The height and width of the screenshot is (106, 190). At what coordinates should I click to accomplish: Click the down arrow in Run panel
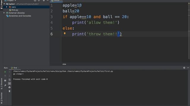point(9,76)
